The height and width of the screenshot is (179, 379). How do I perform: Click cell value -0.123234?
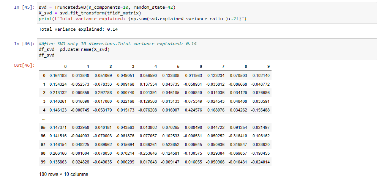click(x=215, y=76)
